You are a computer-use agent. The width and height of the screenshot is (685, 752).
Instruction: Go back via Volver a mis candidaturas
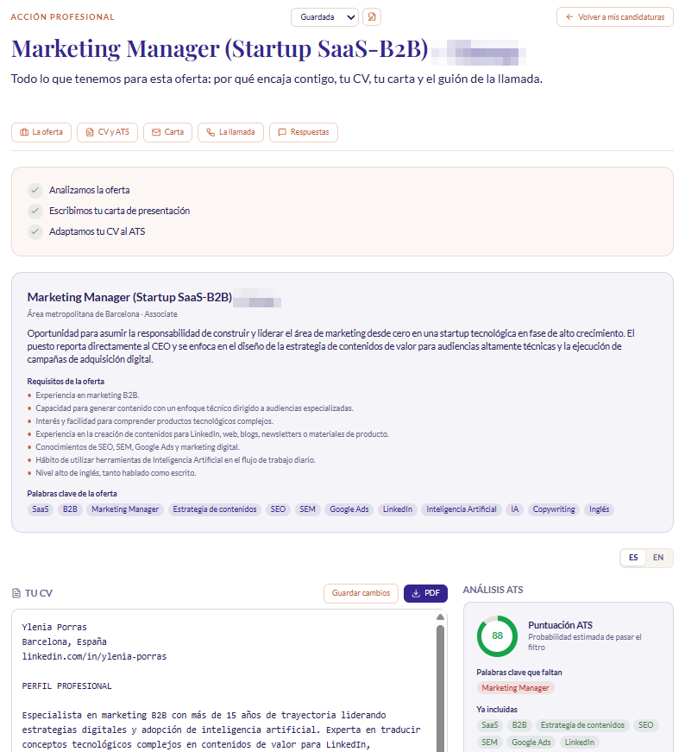tap(614, 17)
